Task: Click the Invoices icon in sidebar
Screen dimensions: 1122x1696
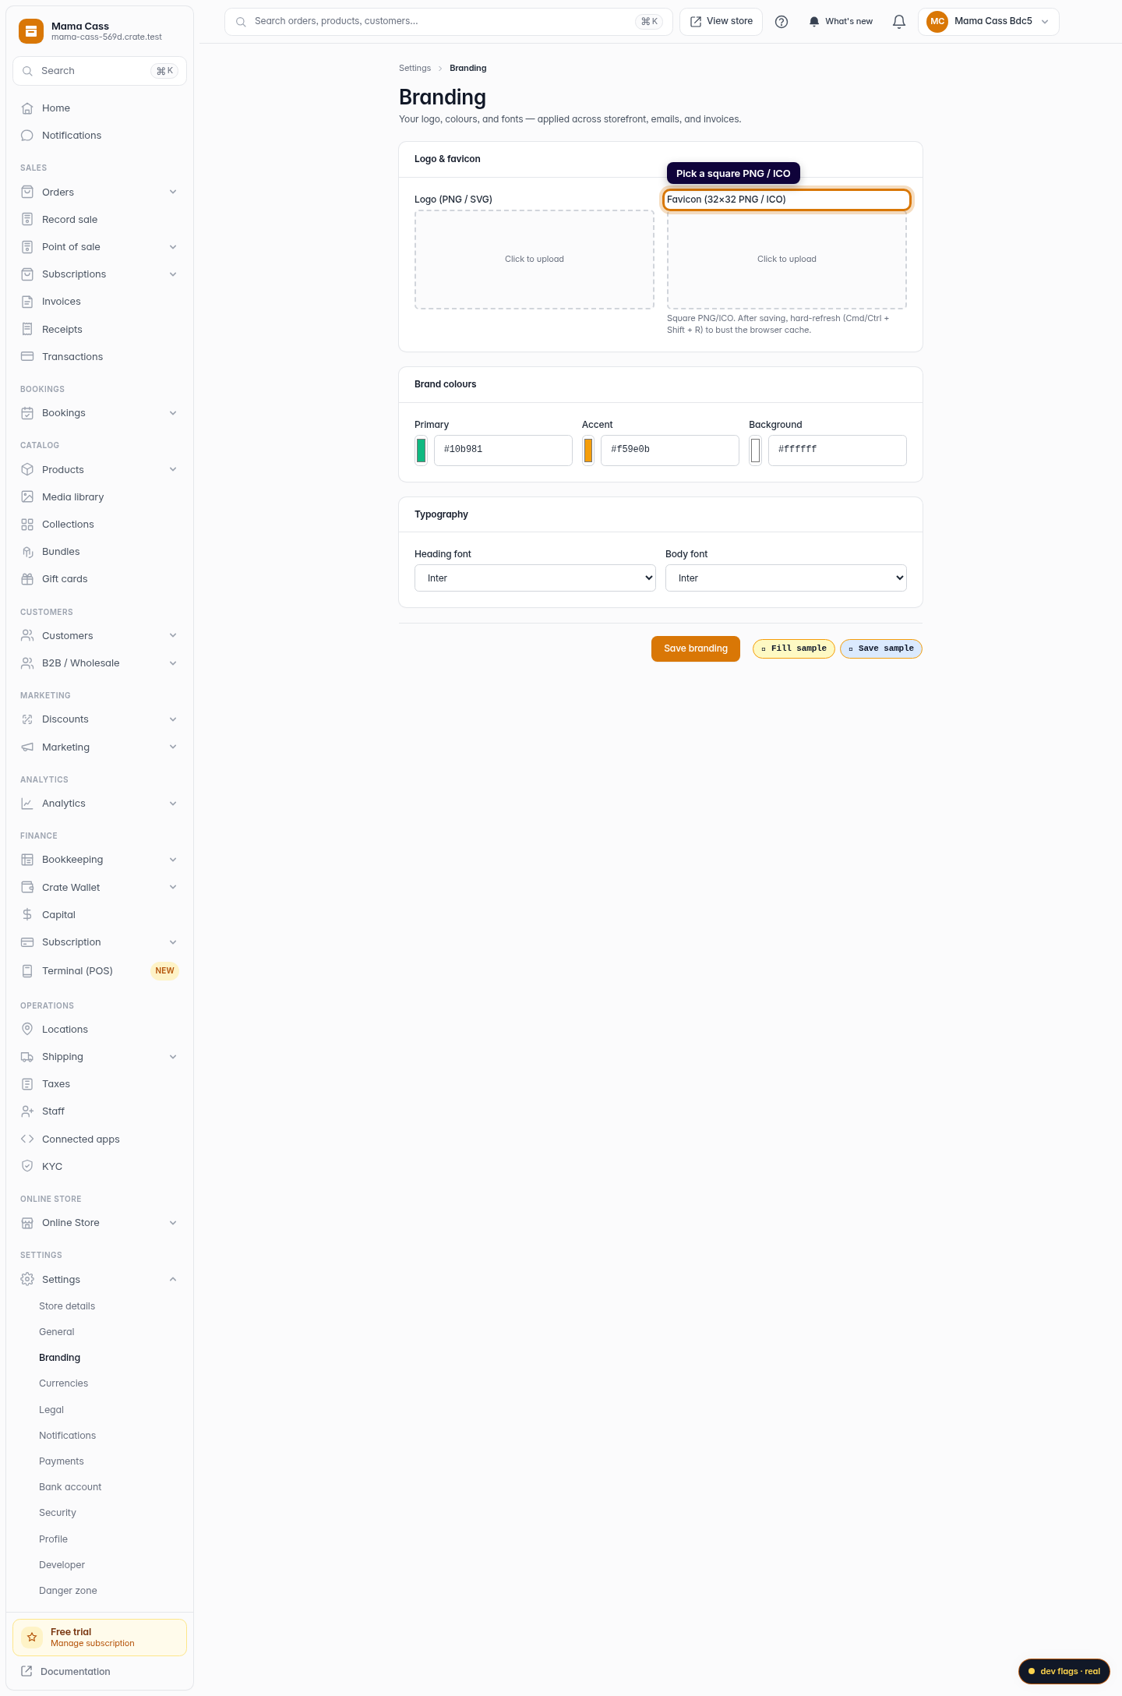Action: tap(27, 302)
